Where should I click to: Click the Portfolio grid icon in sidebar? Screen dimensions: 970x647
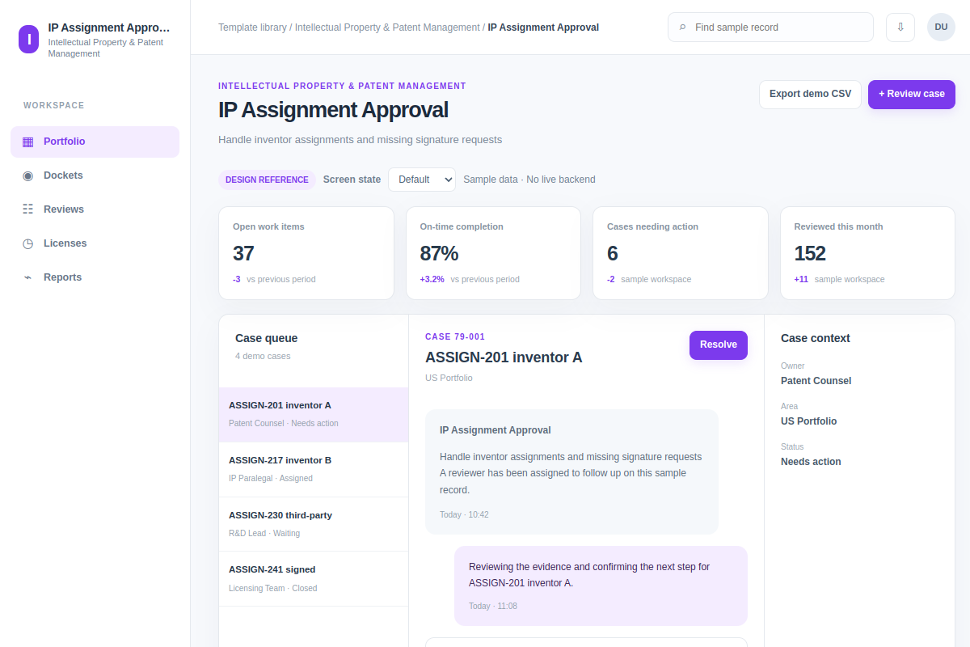[x=28, y=142]
